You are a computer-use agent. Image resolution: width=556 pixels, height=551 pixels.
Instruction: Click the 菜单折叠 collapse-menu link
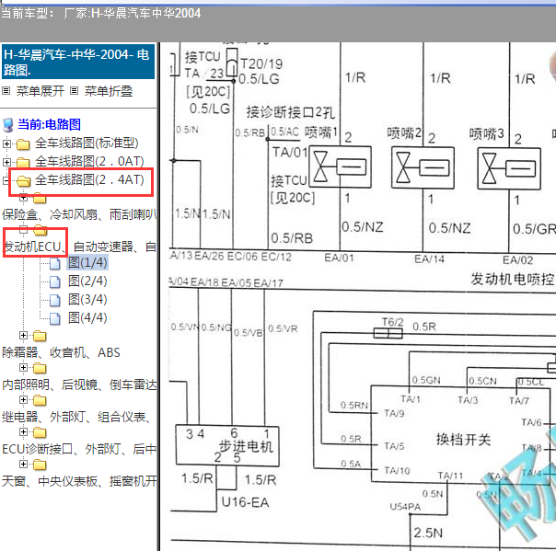click(108, 91)
